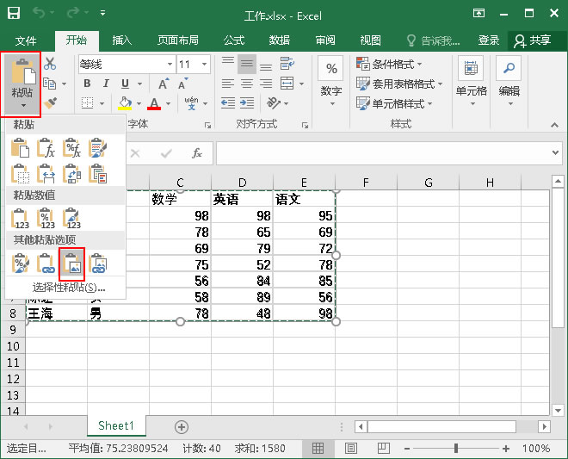Viewport: 568px width, 459px height.
Task: Choose Values and Number Formatting paste icon
Action: pyautogui.click(x=46, y=219)
